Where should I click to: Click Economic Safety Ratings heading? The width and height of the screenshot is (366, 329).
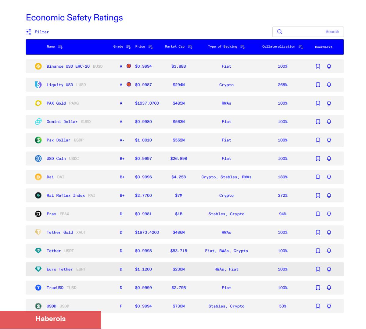[74, 17]
